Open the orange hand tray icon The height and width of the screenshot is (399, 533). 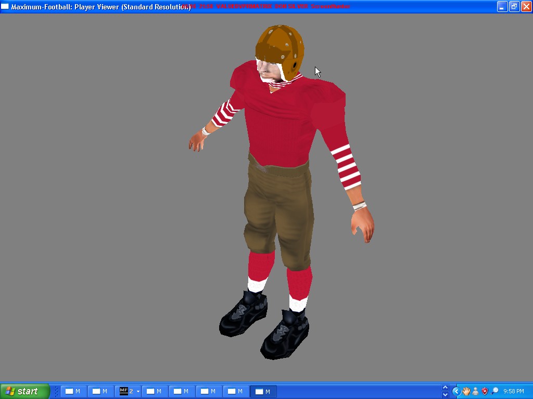tap(466, 392)
